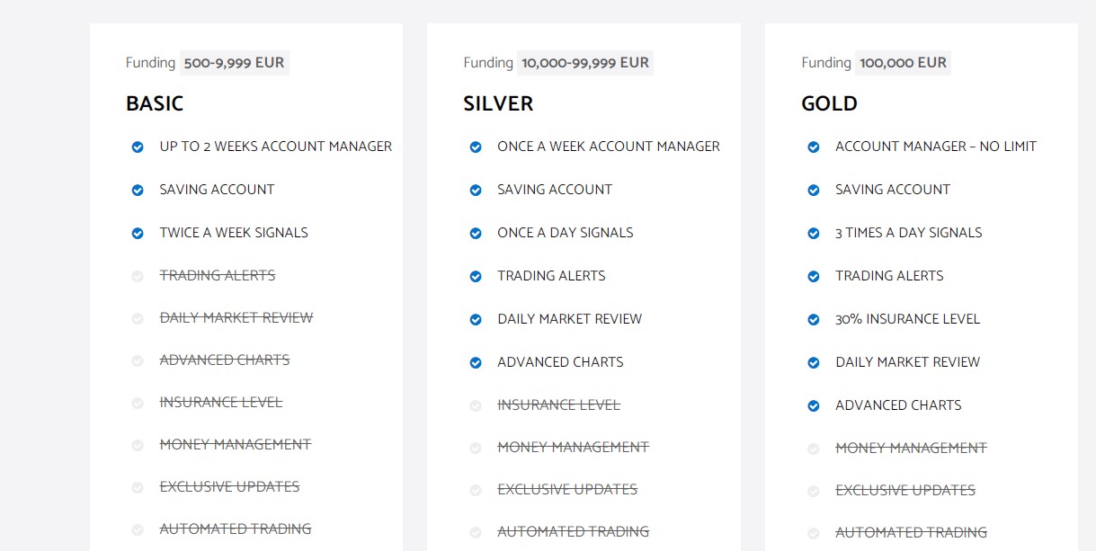This screenshot has height=551, width=1096.
Task: Click check icon beside Once a Week Account Manager
Action: [476, 147]
